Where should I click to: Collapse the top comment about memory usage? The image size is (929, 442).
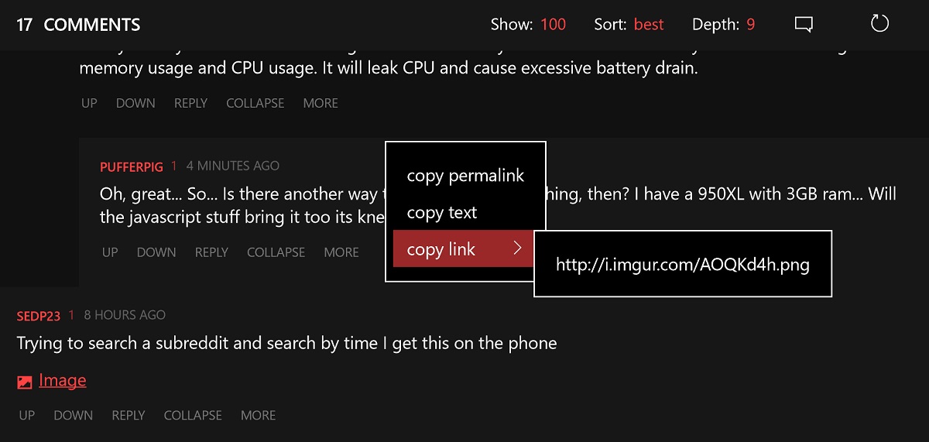point(255,103)
